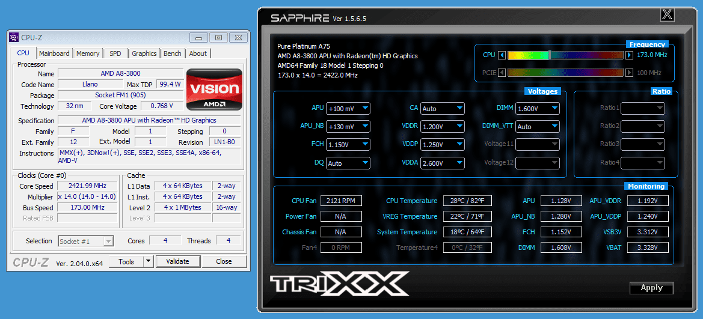Click the Apply button in TRIXX
The width and height of the screenshot is (703, 319).
pos(651,288)
